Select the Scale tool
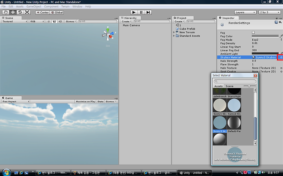Screen dimensions: 283x176 [27, 12]
